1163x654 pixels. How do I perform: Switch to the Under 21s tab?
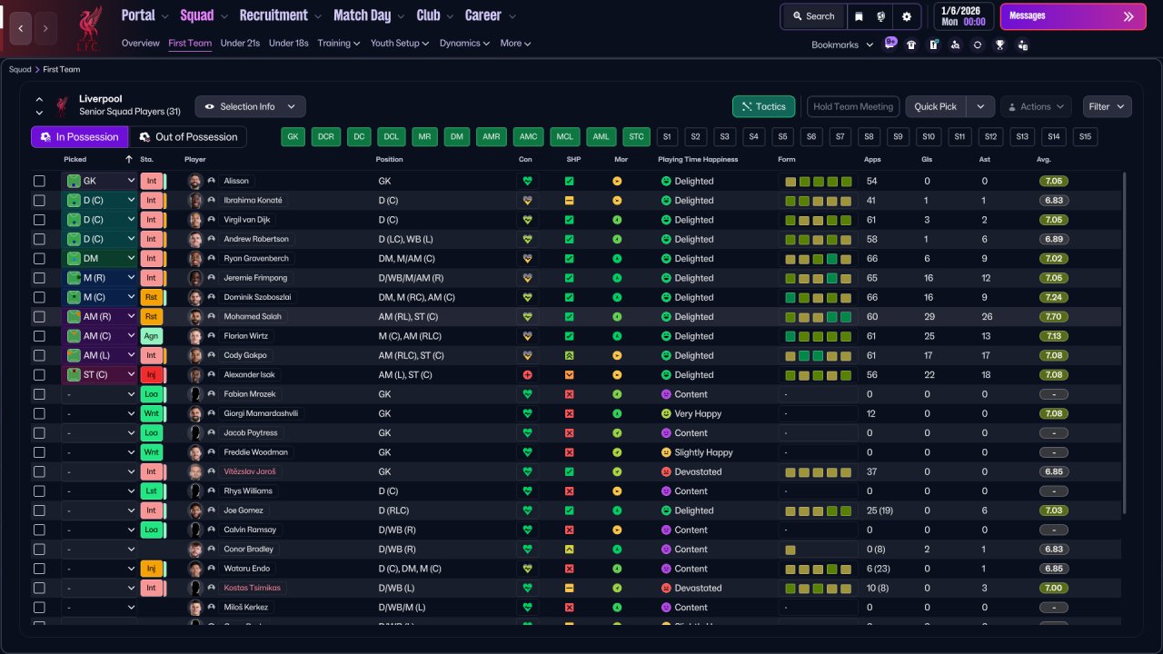[x=240, y=43]
